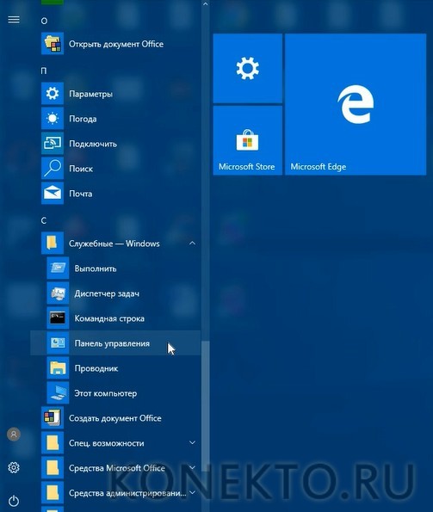Open Подключить label
The image size is (433, 512).
[93, 144]
